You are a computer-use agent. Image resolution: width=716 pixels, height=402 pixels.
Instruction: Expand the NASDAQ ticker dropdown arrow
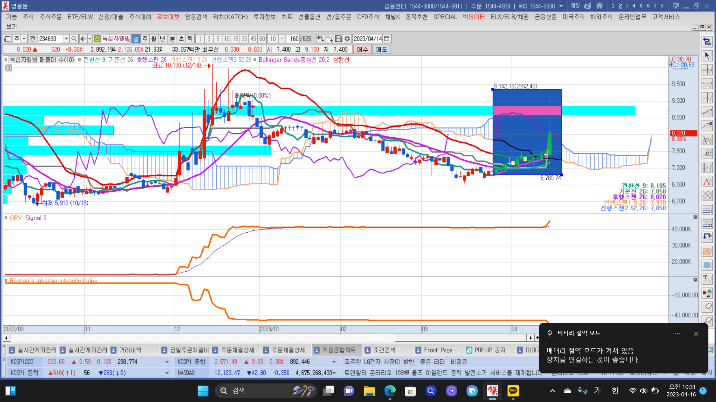334,373
